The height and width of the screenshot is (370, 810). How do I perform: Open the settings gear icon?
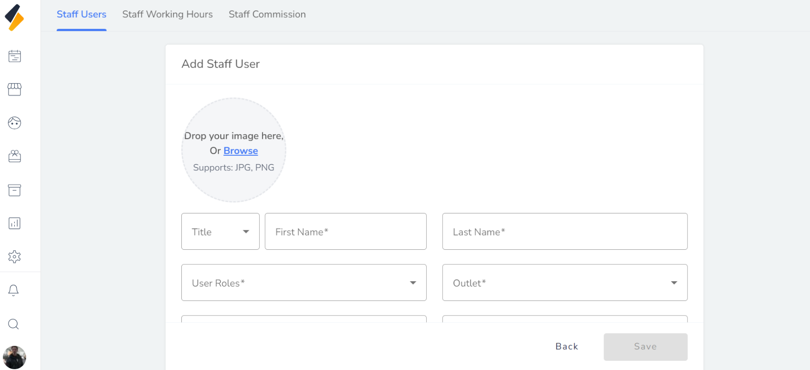point(14,257)
